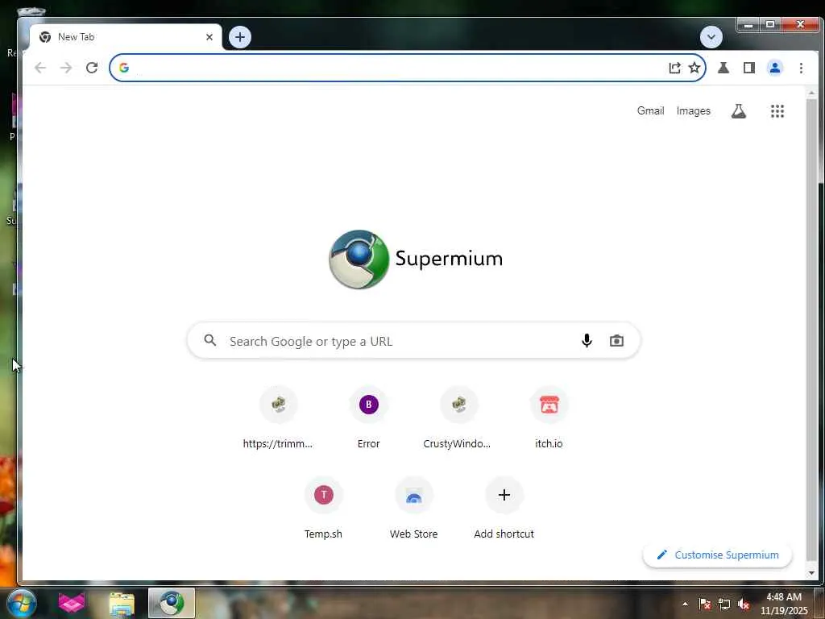This screenshot has width=825, height=619.
Task: Open the Temp.sh shortcut
Action: tap(324, 509)
